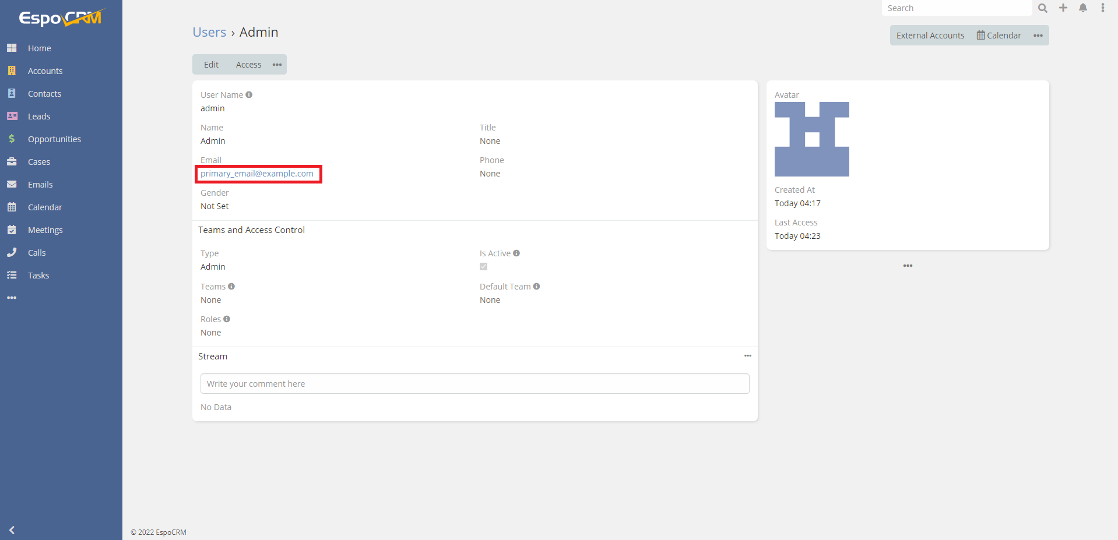Image resolution: width=1118 pixels, height=540 pixels.
Task: Follow the Users breadcrumb link
Action: tap(209, 32)
